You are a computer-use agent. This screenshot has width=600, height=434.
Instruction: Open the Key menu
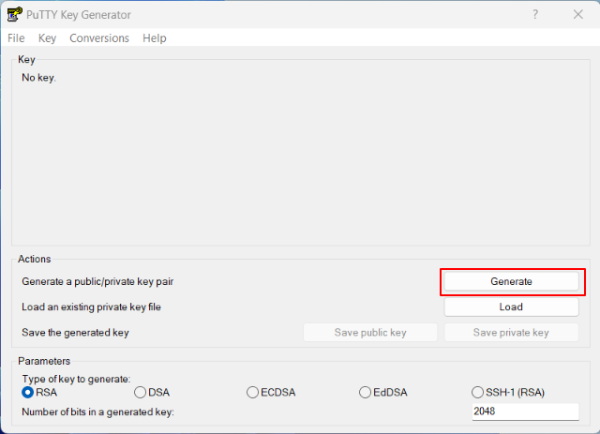click(48, 38)
